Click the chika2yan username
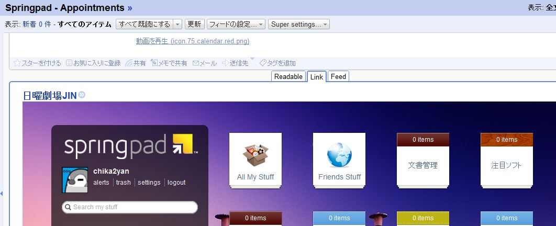Image resolution: width=556 pixels, height=226 pixels. [111, 172]
